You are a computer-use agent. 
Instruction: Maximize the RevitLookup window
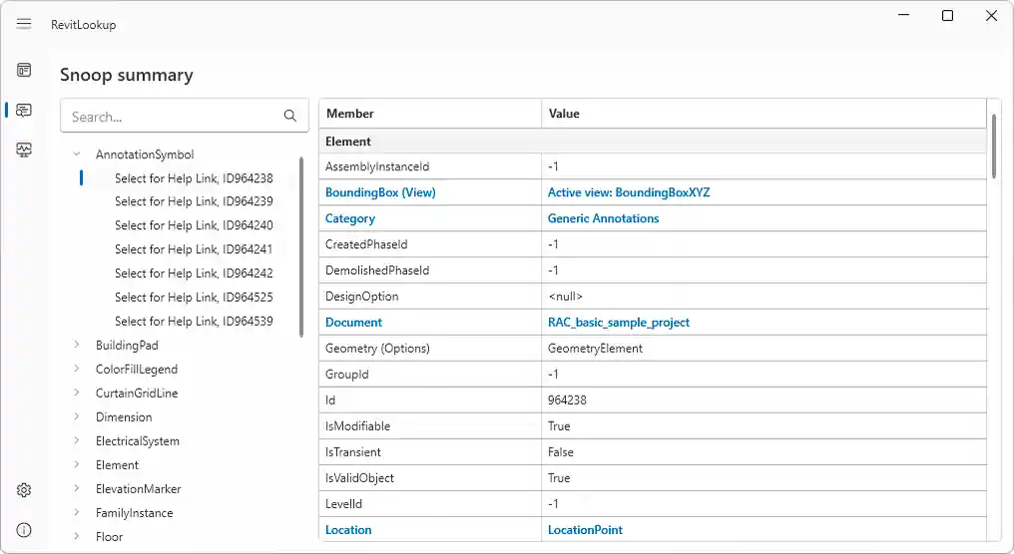coord(947,16)
